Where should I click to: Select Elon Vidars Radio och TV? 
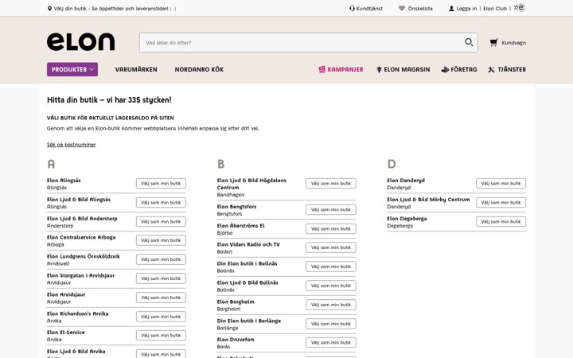click(x=331, y=247)
